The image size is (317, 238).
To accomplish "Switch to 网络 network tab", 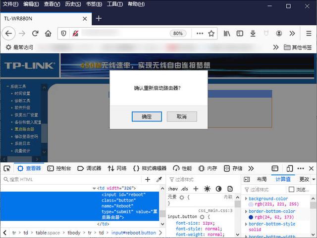I will click(117, 168).
